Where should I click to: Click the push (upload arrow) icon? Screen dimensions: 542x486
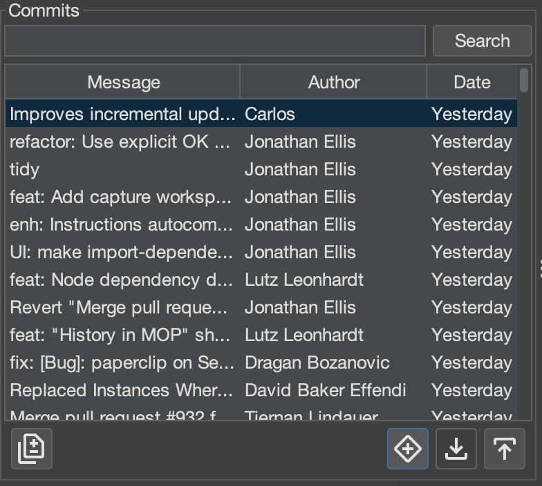(x=505, y=449)
